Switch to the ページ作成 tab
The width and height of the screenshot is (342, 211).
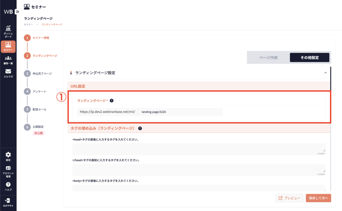[x=268, y=58]
